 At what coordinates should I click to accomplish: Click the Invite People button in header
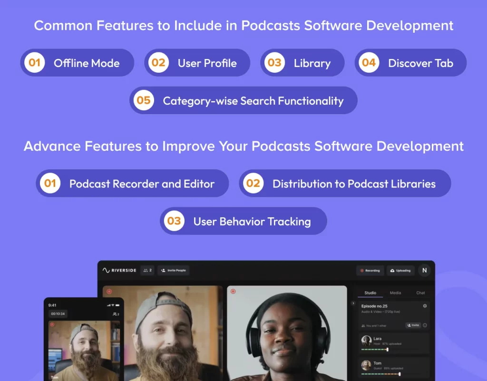(x=173, y=270)
